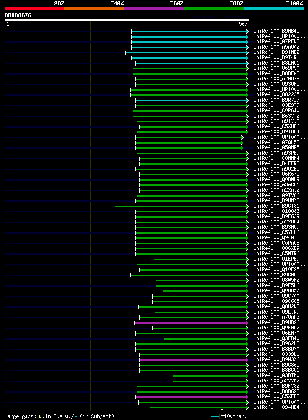Click the cyan ~100% legend segment
This screenshot has width=308, height=420.
click(x=273, y=9)
